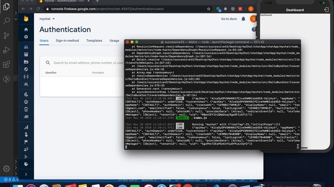Click Chrome back arrow
The height and width of the screenshot is (187, 334).
pyautogui.click(x=23, y=9)
